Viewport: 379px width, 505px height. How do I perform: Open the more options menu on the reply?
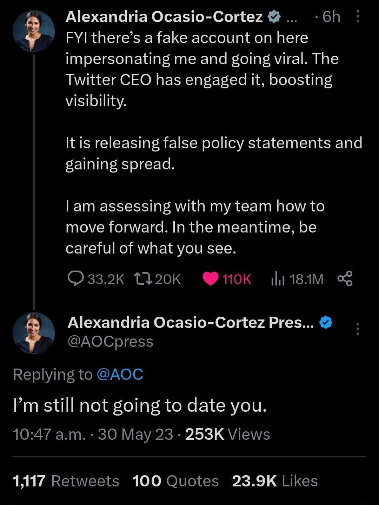point(358,330)
